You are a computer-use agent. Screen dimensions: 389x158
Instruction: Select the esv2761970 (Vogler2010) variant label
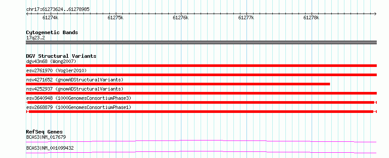56,70
